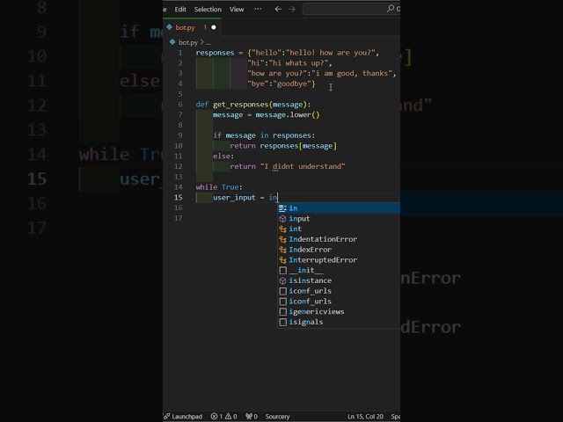Click line number 14 in the gutter

[179, 187]
